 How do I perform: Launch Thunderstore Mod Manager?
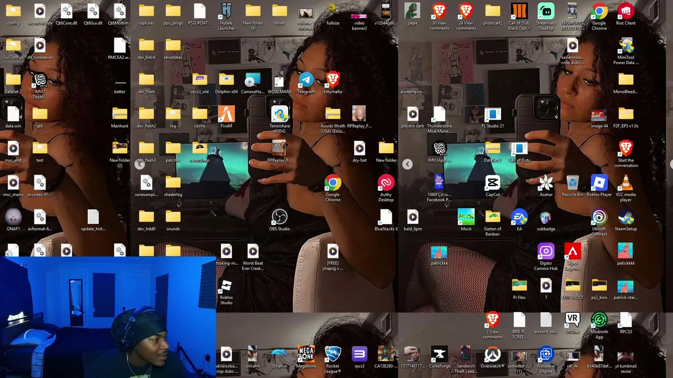click(x=440, y=120)
